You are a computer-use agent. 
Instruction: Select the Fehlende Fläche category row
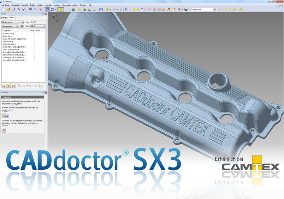(x=23, y=44)
